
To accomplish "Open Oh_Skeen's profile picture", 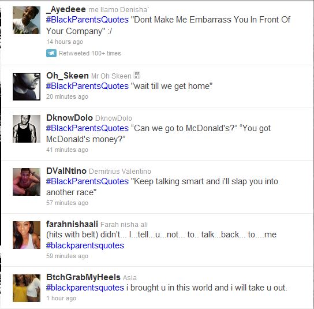I will [x=27, y=87].
